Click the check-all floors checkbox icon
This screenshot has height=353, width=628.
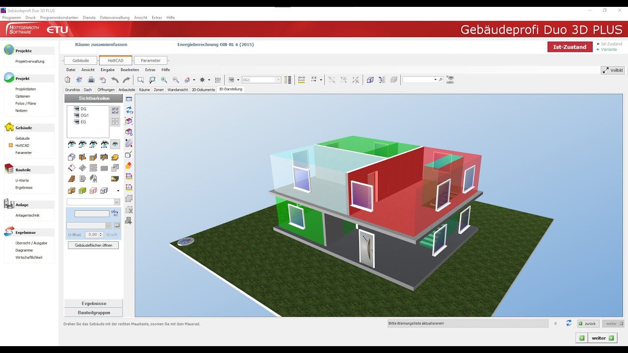[115, 110]
